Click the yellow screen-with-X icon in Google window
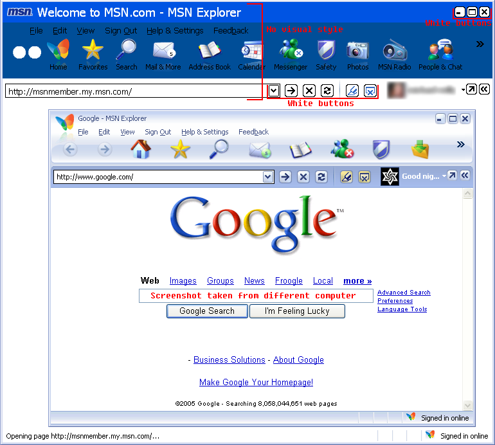This screenshot has height=445, width=495. (x=364, y=177)
